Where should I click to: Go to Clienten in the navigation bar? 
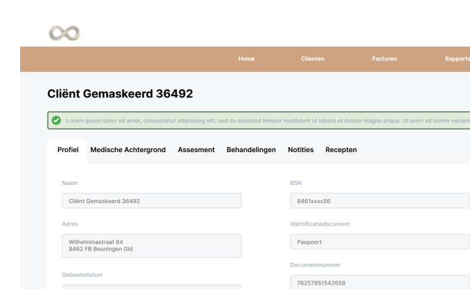tap(313, 59)
